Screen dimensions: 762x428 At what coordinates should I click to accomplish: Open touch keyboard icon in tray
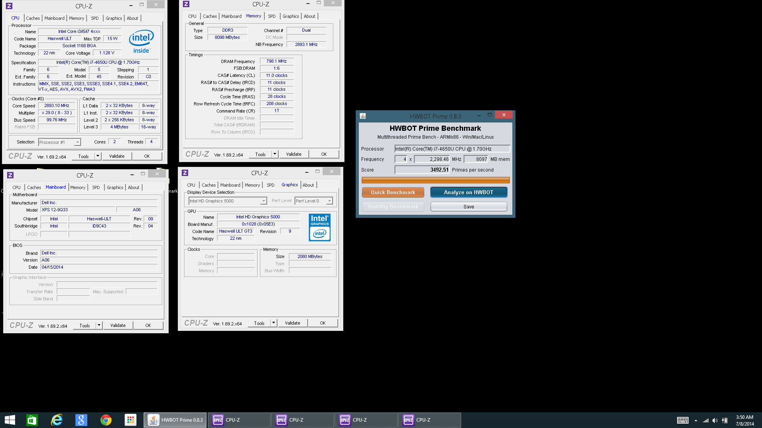(x=683, y=420)
